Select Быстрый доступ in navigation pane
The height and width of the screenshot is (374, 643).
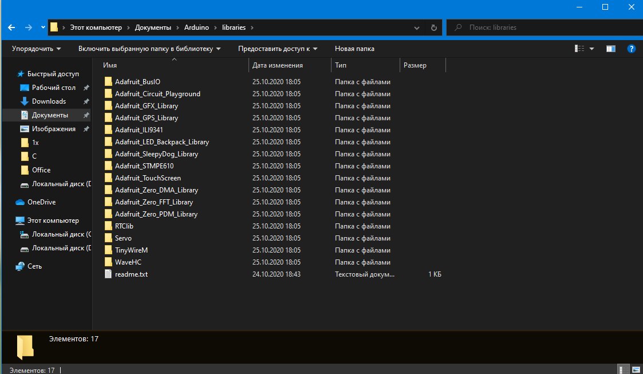click(53, 74)
